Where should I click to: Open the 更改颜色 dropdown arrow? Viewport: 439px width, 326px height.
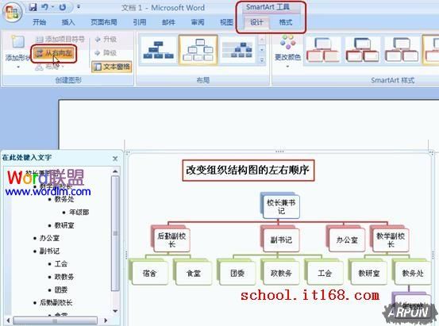coord(287,67)
